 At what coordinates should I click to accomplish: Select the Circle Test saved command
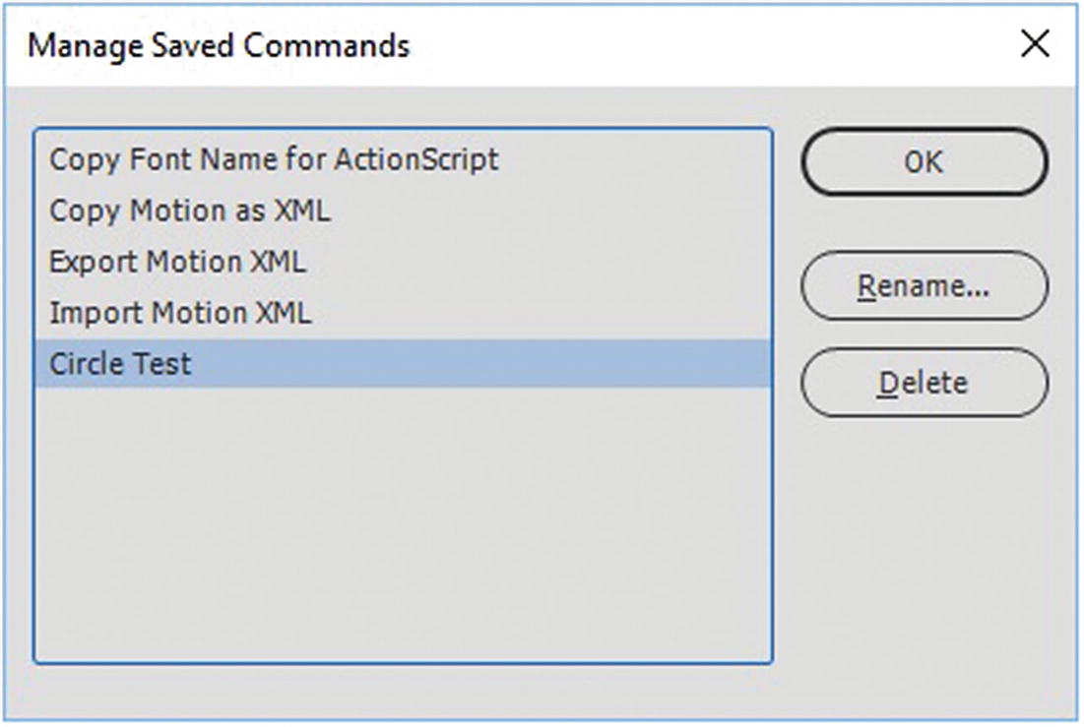tap(120, 364)
